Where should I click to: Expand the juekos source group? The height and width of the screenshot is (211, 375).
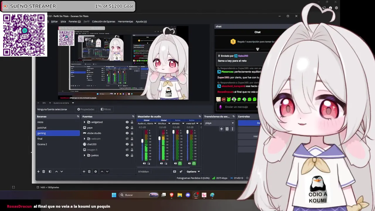click(84, 155)
